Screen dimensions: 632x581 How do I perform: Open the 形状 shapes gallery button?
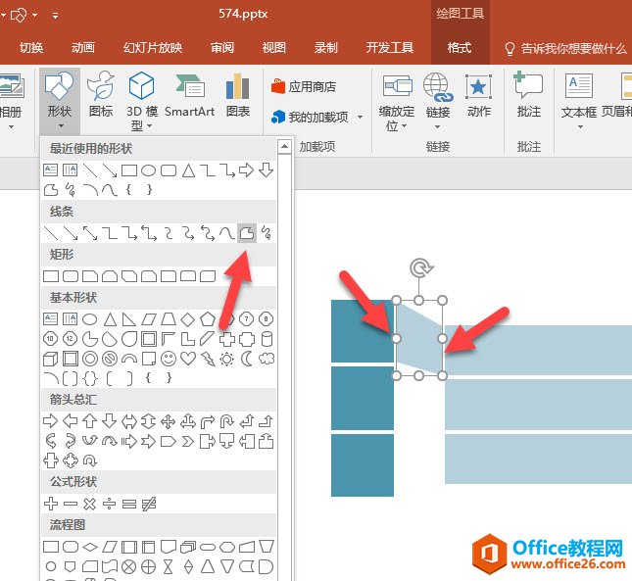point(59,101)
